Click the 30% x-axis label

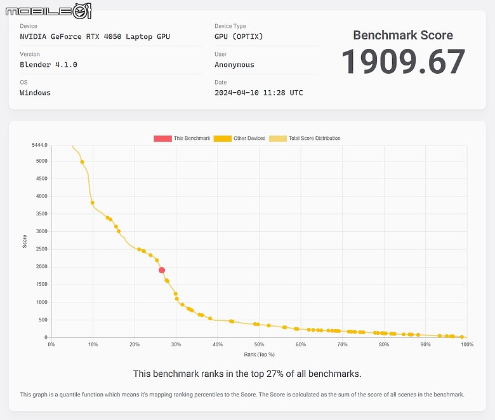point(176,344)
